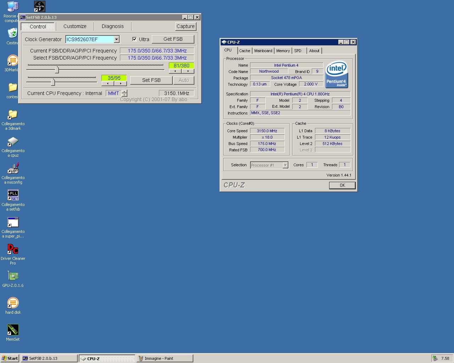Click the upper FSB slider thumb
This screenshot has height=363, width=454.
tap(57, 70)
